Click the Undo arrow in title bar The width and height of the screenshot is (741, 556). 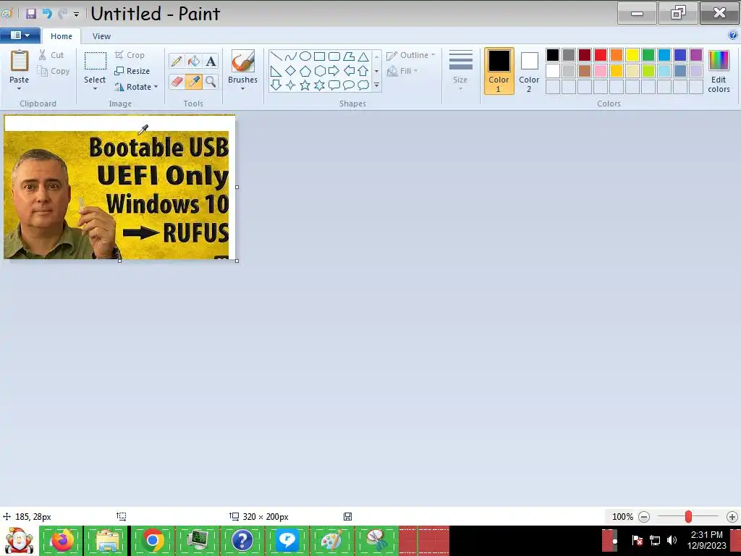[x=47, y=13]
